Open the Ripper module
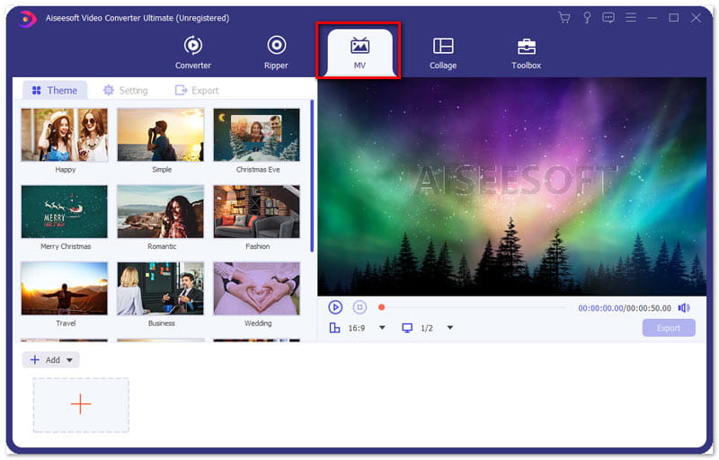This screenshot has height=460, width=719. coord(276,53)
